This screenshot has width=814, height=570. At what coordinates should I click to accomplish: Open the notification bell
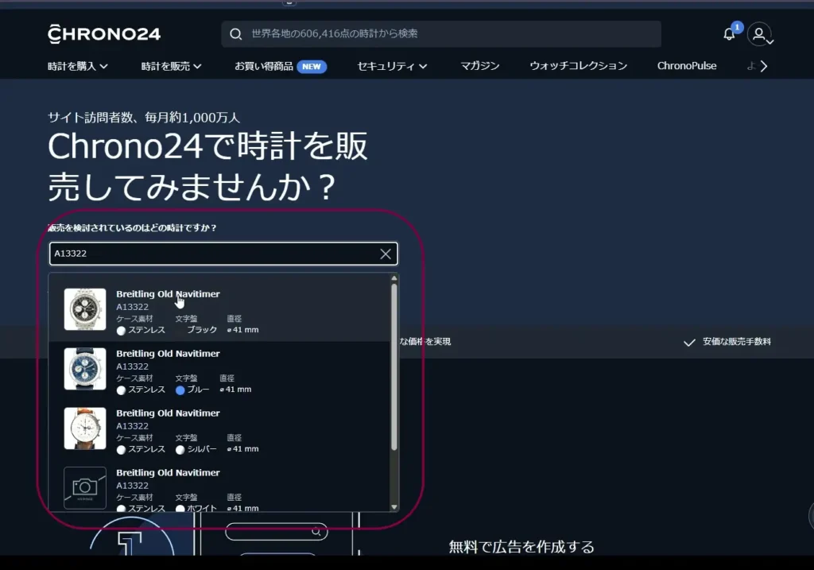click(729, 34)
